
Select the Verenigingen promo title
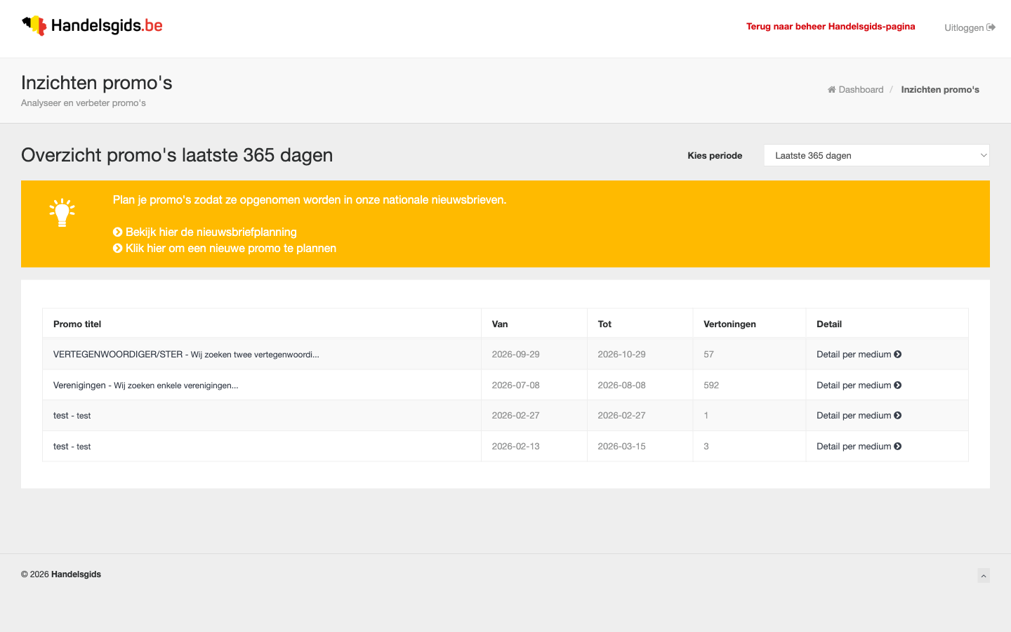[146, 386]
